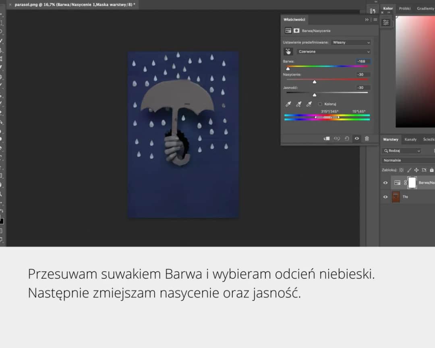Open the Własny preset dropdown

point(351,42)
